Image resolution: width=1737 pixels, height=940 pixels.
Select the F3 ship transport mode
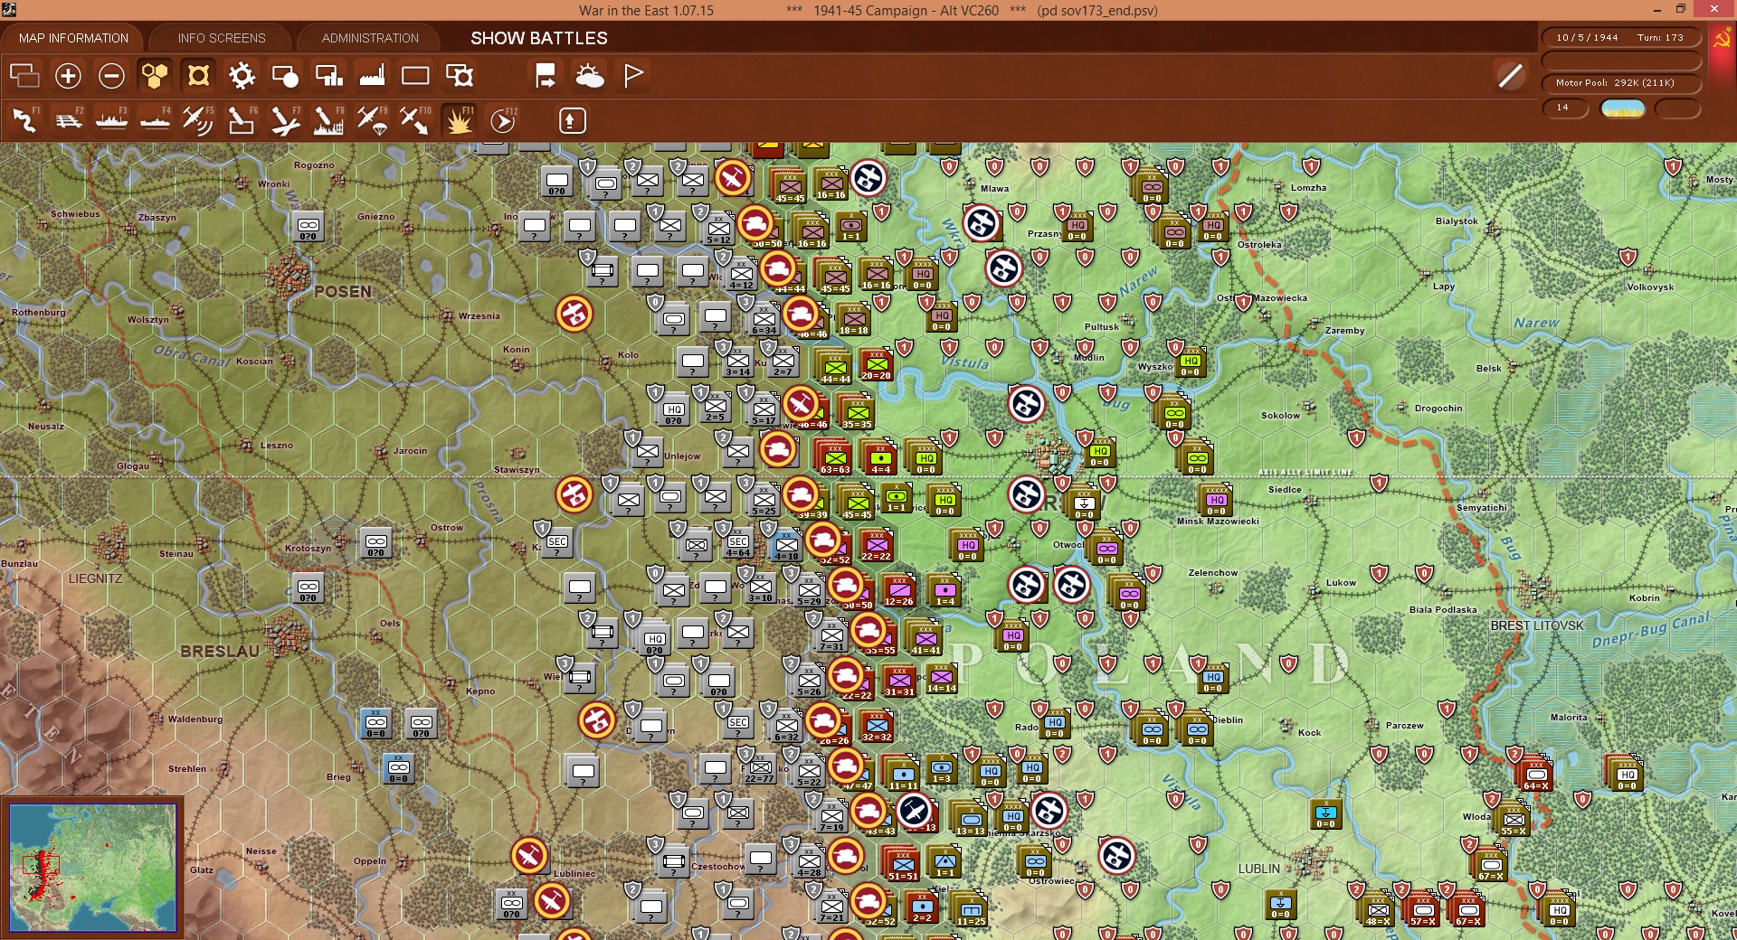(111, 120)
